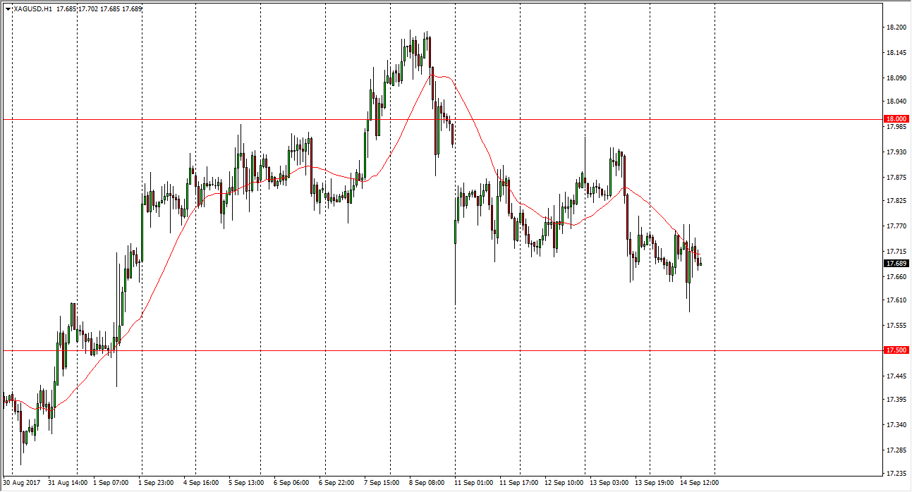Screen dimensions: 912x492
Task: Click the 18.200 price scale label
Action: click(x=896, y=27)
